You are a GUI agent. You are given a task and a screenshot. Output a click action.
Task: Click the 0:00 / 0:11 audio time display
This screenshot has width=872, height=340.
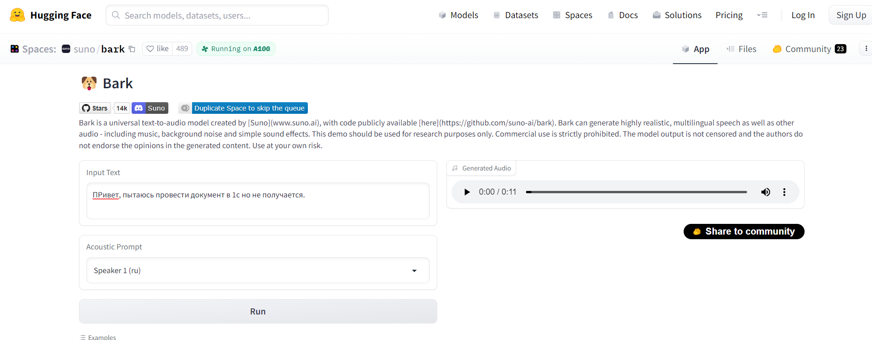pyautogui.click(x=498, y=192)
